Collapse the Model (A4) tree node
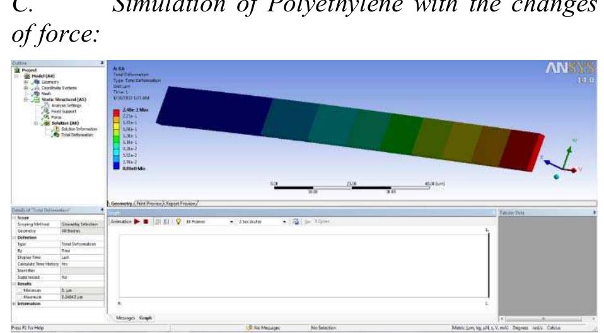The height and width of the screenshot is (333, 604). (x=16, y=76)
